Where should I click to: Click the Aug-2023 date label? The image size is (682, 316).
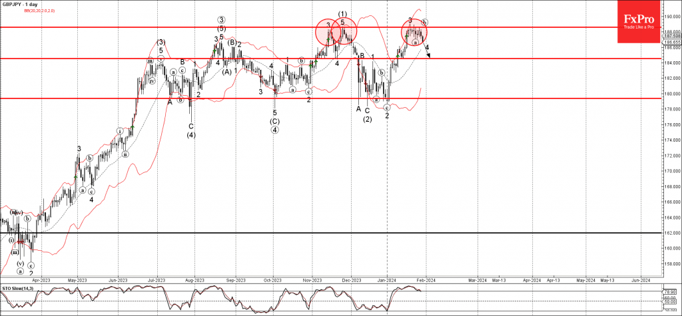coord(194,281)
